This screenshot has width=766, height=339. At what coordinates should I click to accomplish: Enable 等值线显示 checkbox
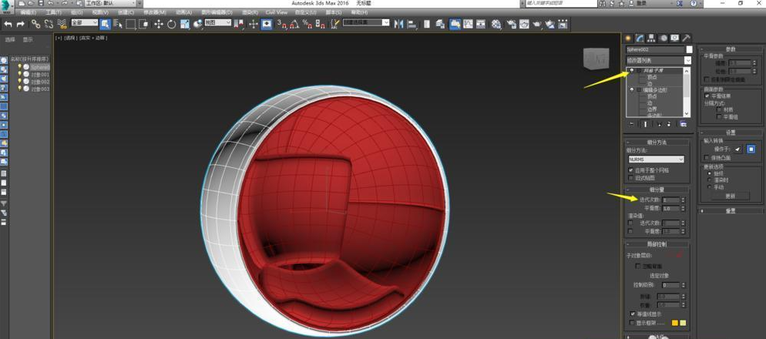click(632, 314)
